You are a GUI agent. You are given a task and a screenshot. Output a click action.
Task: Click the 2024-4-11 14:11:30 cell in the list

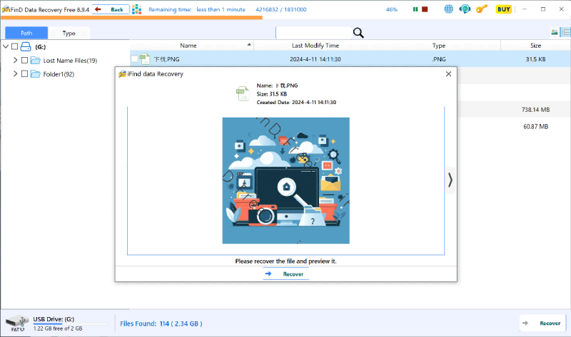click(x=315, y=59)
